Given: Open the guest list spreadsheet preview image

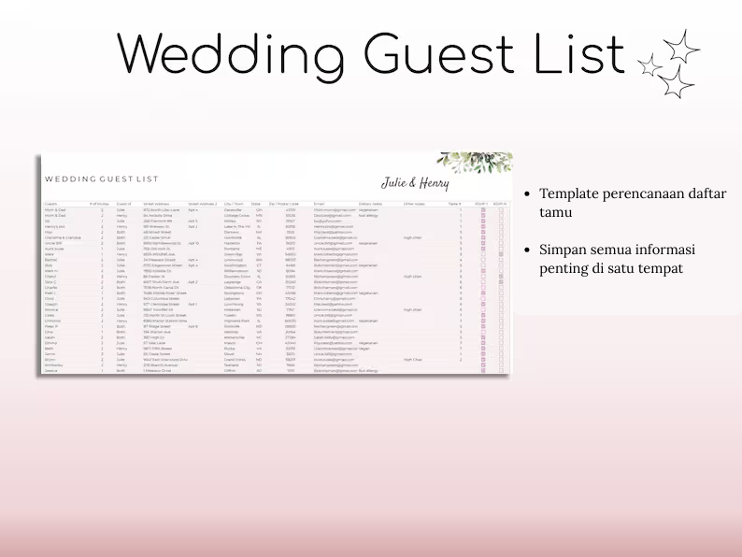Looking at the screenshot, I should [276, 263].
